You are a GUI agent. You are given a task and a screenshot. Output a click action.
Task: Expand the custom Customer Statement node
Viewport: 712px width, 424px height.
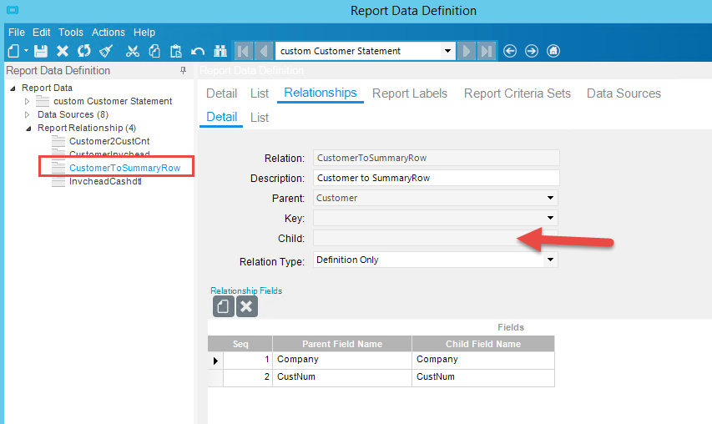click(27, 101)
